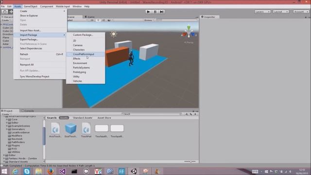Switch to the Console tab
Viewport: 311px width, 175px height.
coord(28,111)
